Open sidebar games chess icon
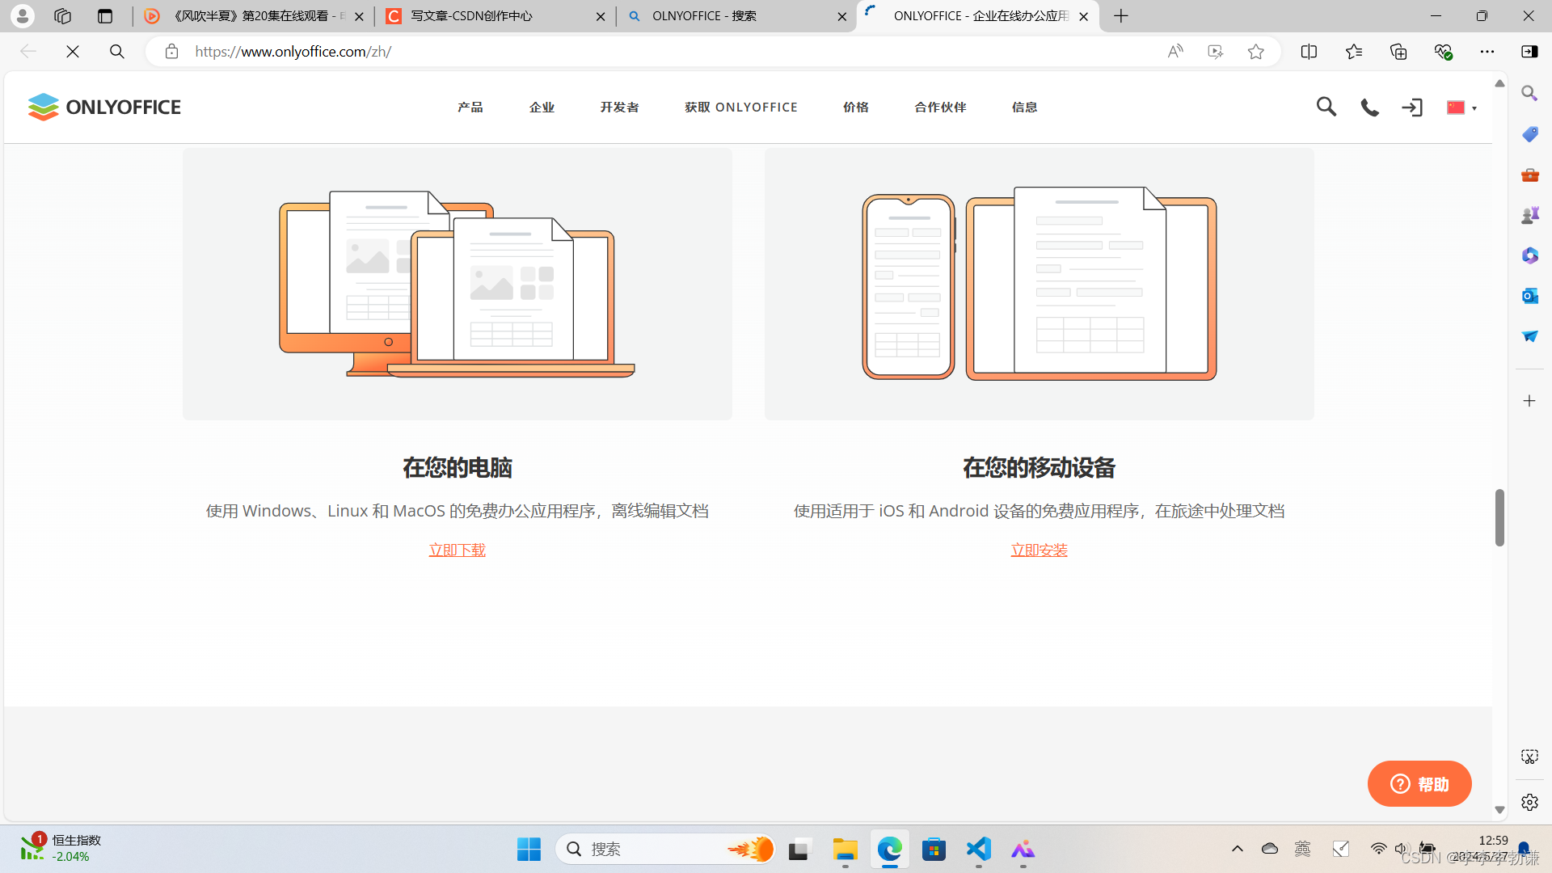 (1529, 215)
